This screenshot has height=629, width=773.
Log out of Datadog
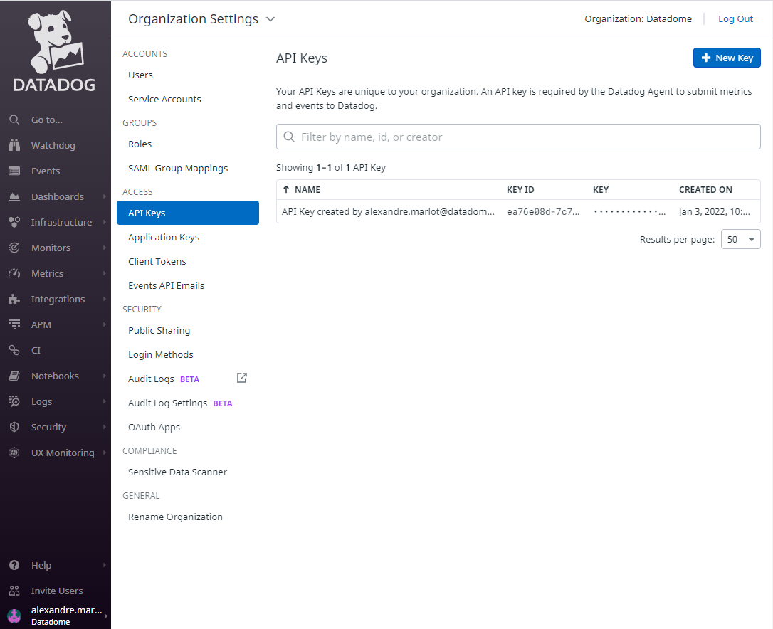(x=735, y=18)
